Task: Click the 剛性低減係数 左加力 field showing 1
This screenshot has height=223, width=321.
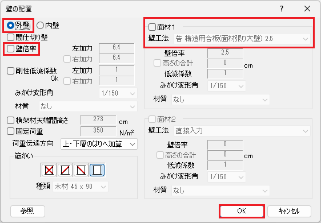Action: point(117,71)
